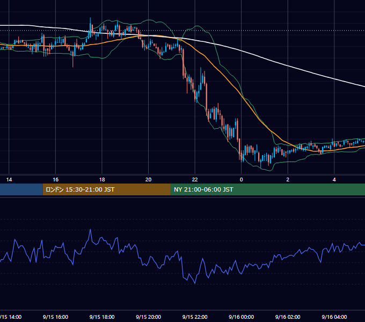Click the blue session bar before London

pyautogui.click(x=21, y=189)
